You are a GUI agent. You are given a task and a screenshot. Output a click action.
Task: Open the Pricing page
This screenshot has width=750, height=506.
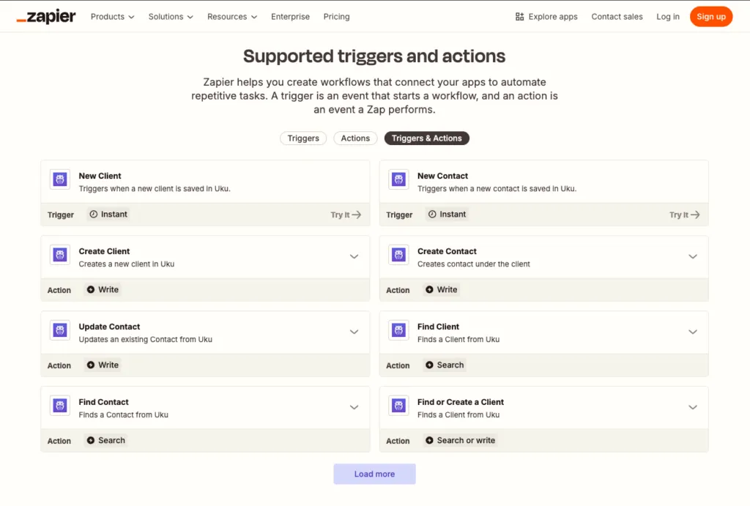(336, 17)
